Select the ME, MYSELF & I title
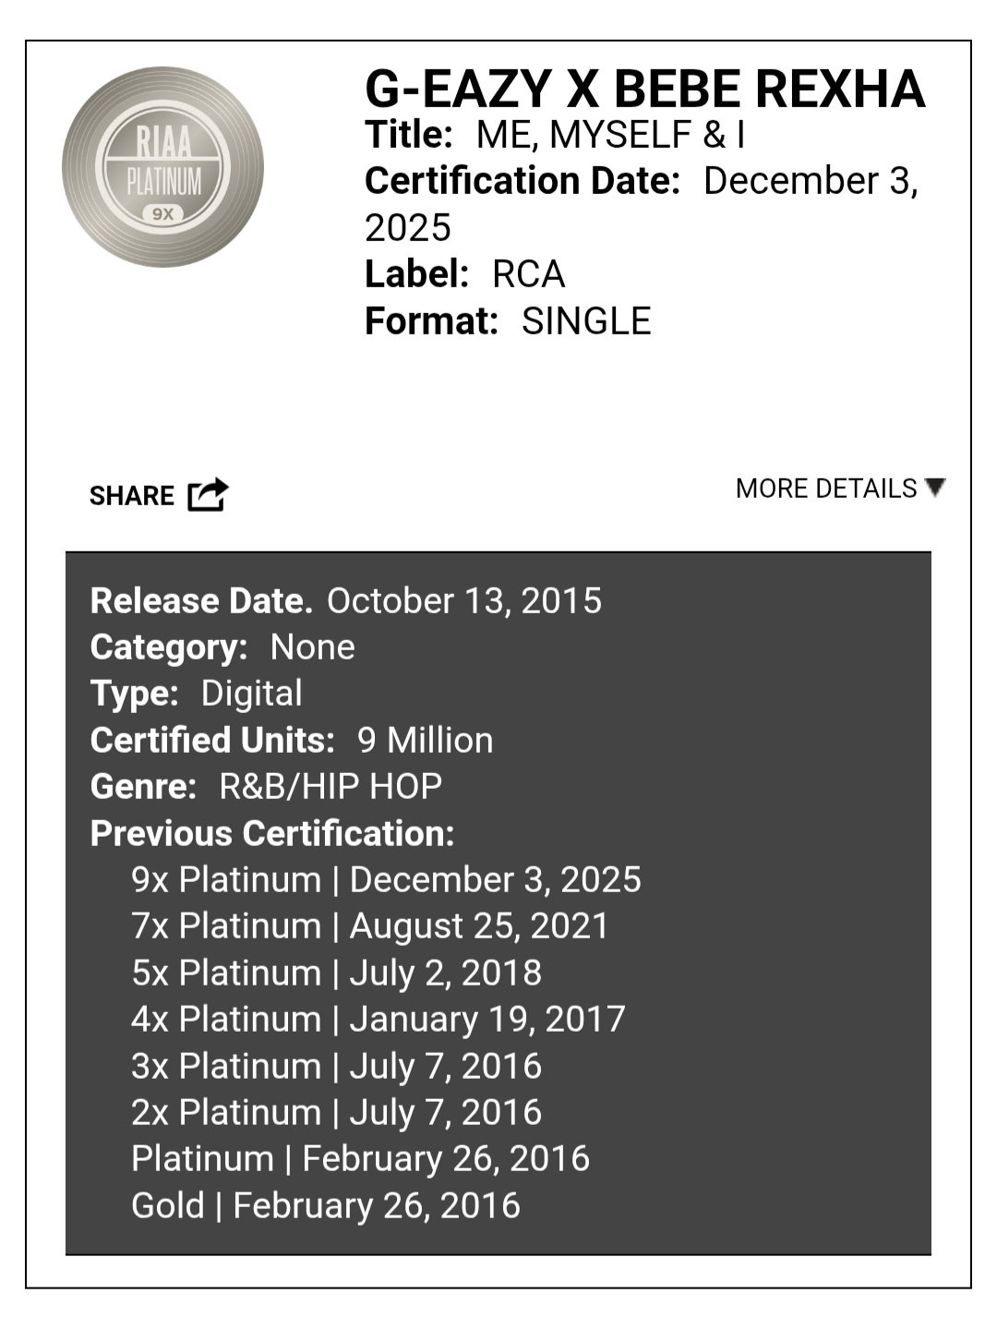This screenshot has width=997, height=1329. pyautogui.click(x=609, y=135)
